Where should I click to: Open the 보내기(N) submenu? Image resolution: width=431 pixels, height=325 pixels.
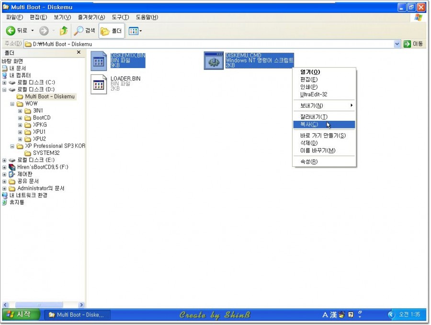pyautogui.click(x=324, y=105)
